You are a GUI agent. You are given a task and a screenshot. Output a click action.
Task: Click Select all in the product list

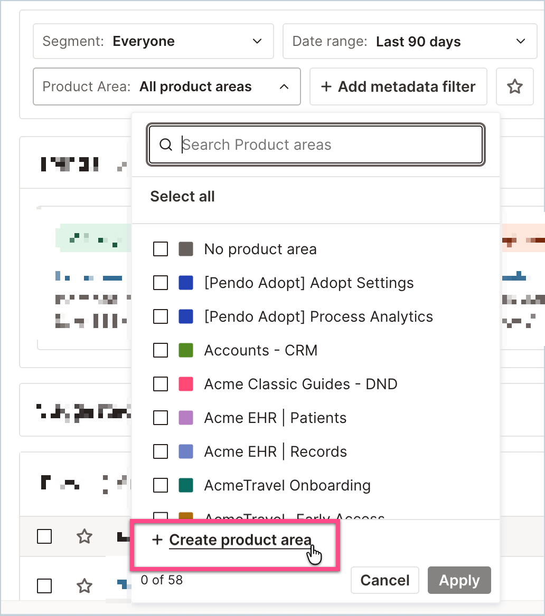183,196
